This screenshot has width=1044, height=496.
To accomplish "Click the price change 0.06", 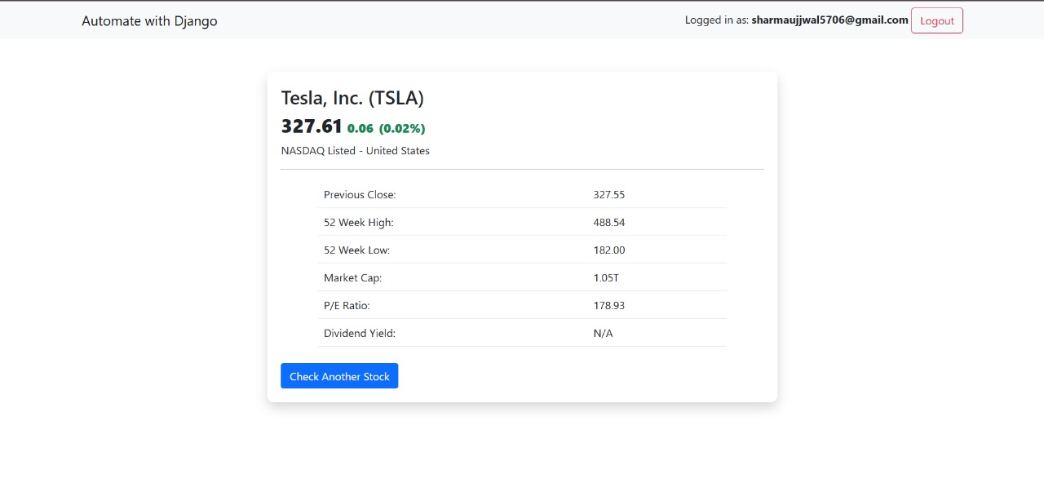I will point(361,128).
